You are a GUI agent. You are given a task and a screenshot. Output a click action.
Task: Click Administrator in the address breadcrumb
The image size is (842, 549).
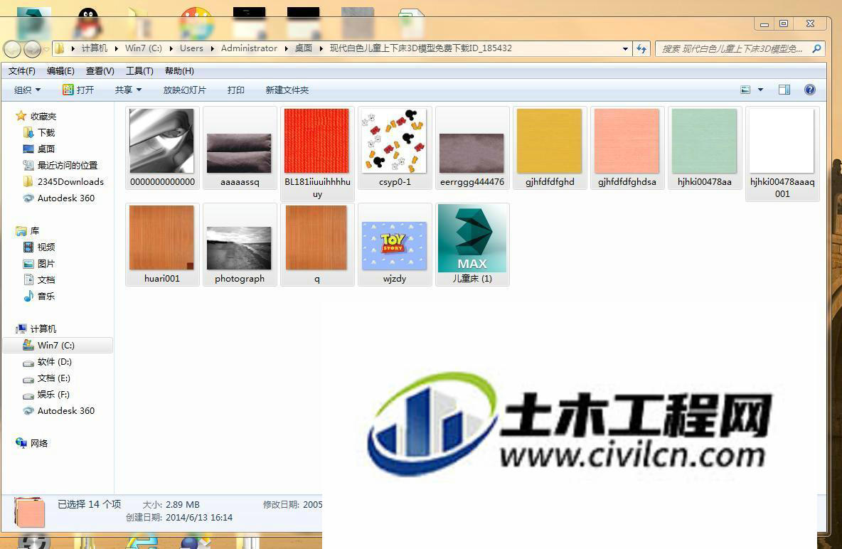(x=249, y=48)
